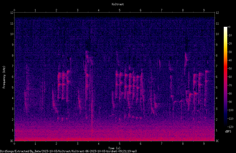The height and width of the screenshot is (153, 236).
Task: Click the Koltrast title text
Action: [x=118, y=4]
